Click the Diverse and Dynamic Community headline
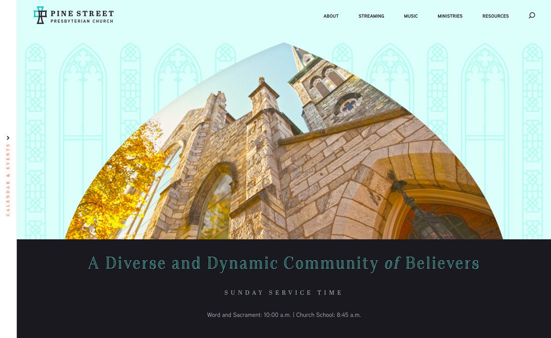 (283, 262)
